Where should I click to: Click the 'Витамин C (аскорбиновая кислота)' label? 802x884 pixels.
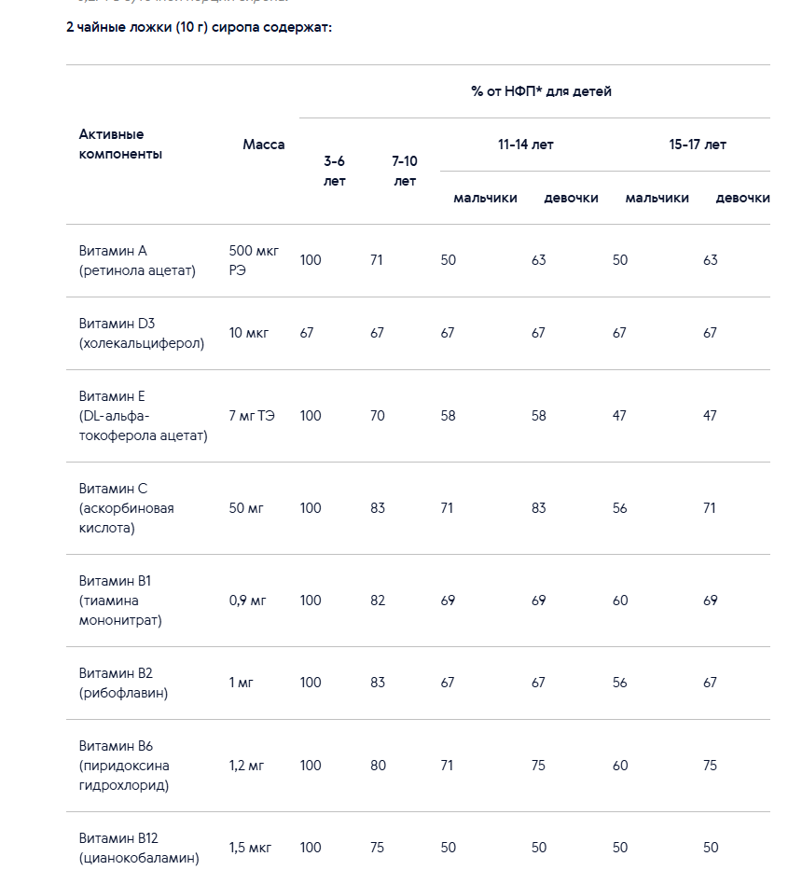tap(126, 508)
